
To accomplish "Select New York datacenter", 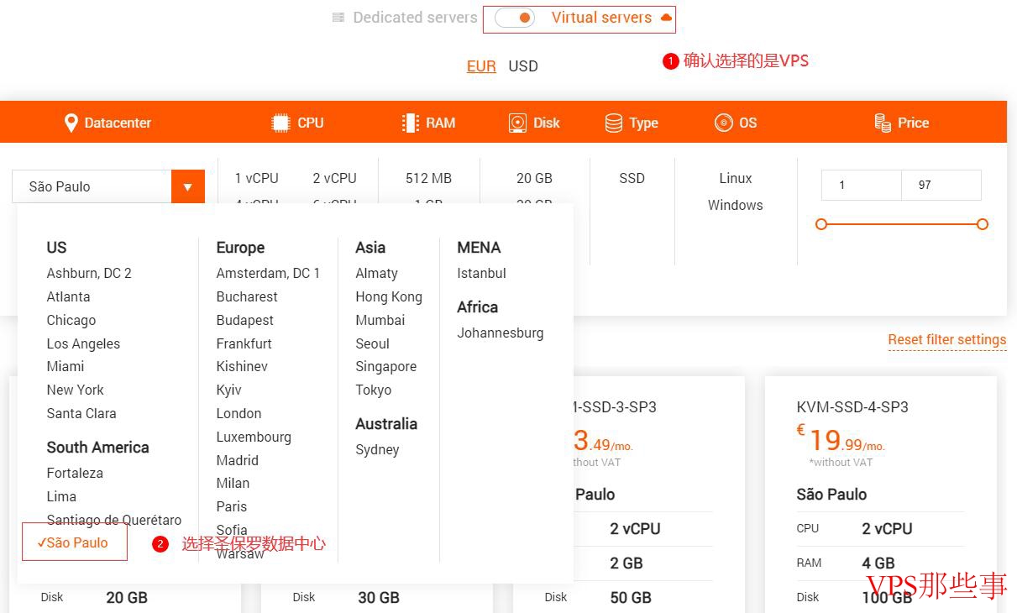I will [x=76, y=390].
